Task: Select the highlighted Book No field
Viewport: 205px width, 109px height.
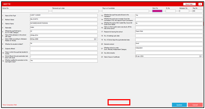Action: (157, 11)
